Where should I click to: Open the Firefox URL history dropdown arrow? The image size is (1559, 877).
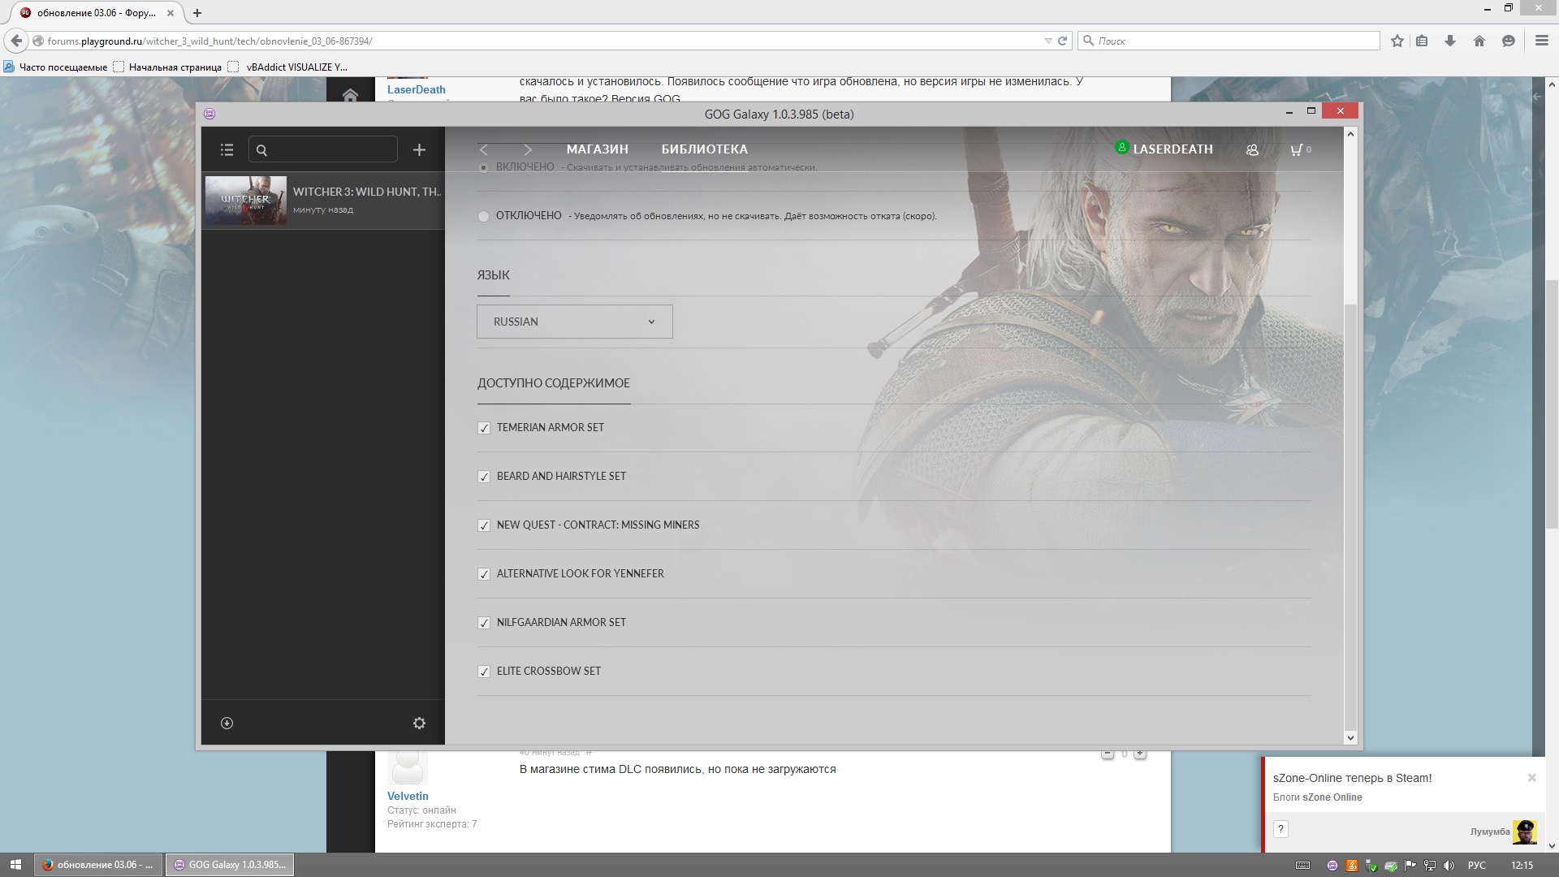click(1047, 41)
